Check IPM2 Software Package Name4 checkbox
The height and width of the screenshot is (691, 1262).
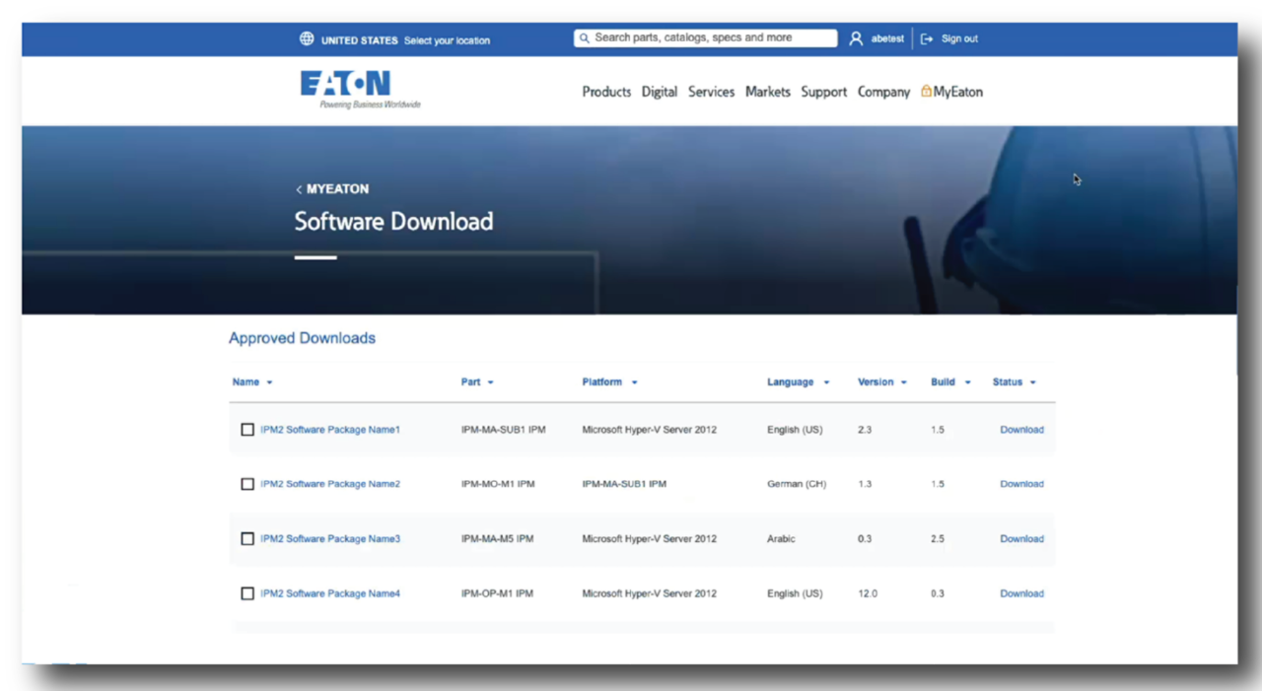click(x=247, y=593)
